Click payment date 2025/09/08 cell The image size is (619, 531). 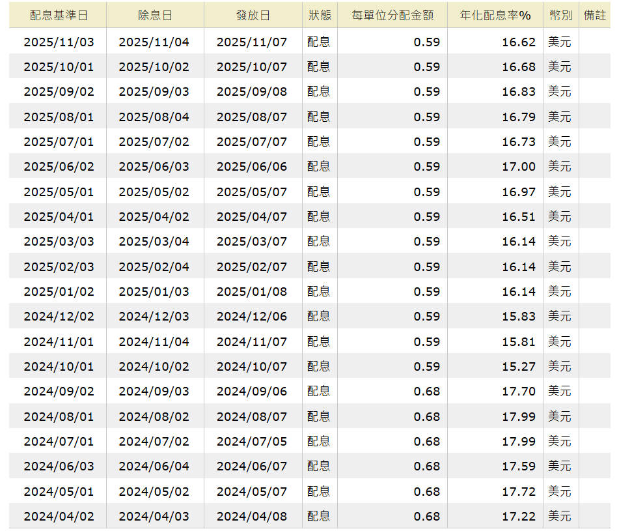coord(252,92)
